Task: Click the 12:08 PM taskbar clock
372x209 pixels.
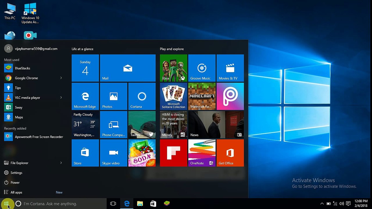Action: pos(361,203)
